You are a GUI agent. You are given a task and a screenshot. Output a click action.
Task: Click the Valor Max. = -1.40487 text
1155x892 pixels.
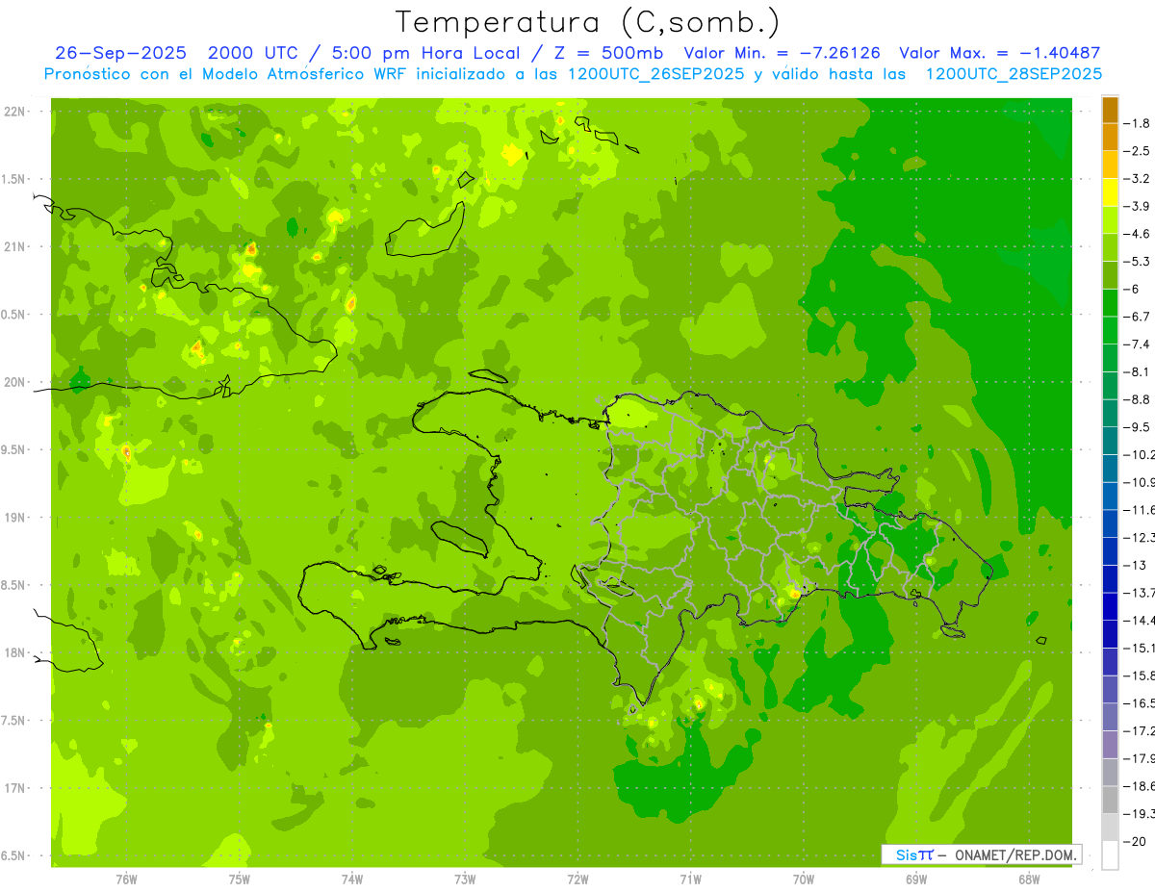[999, 53]
